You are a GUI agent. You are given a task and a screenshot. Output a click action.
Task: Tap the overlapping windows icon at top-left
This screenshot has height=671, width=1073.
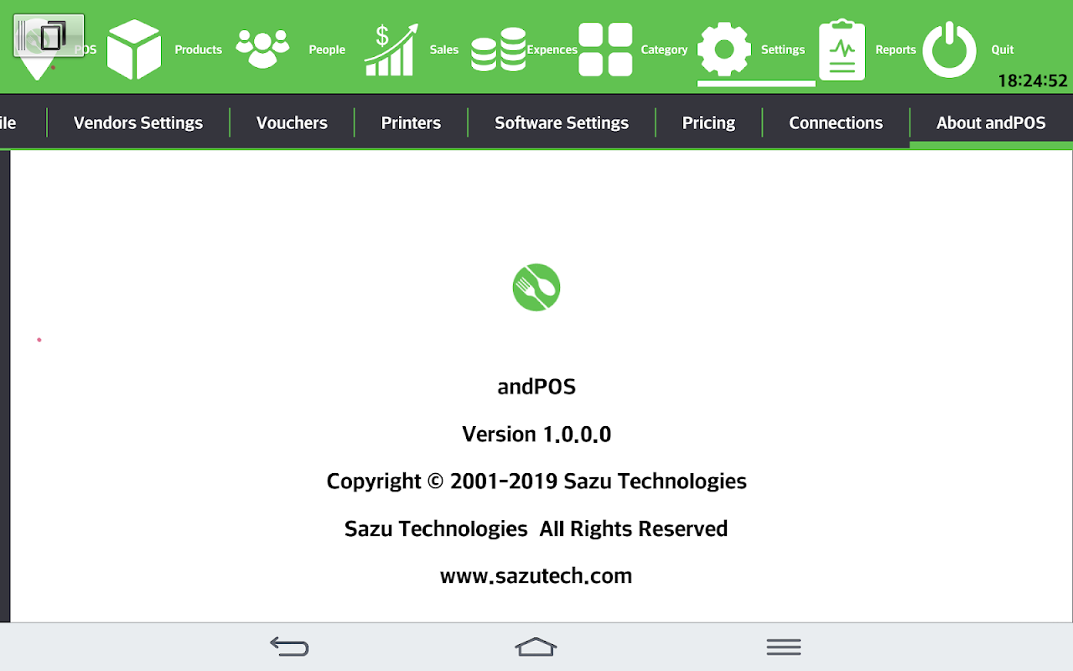49,35
